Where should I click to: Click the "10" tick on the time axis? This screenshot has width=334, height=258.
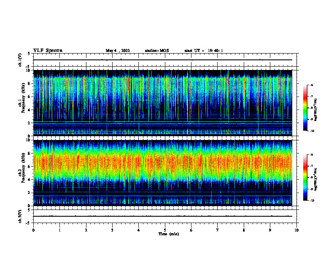[x=296, y=230]
